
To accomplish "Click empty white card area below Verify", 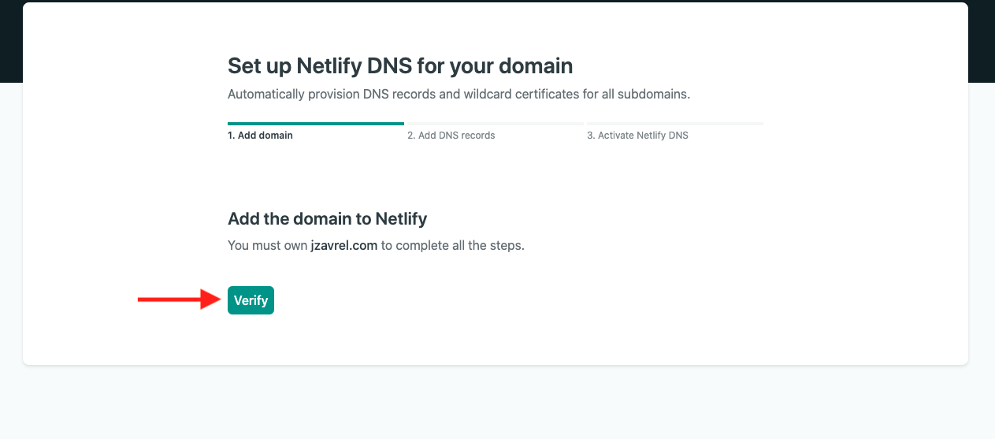I will tap(495, 340).
